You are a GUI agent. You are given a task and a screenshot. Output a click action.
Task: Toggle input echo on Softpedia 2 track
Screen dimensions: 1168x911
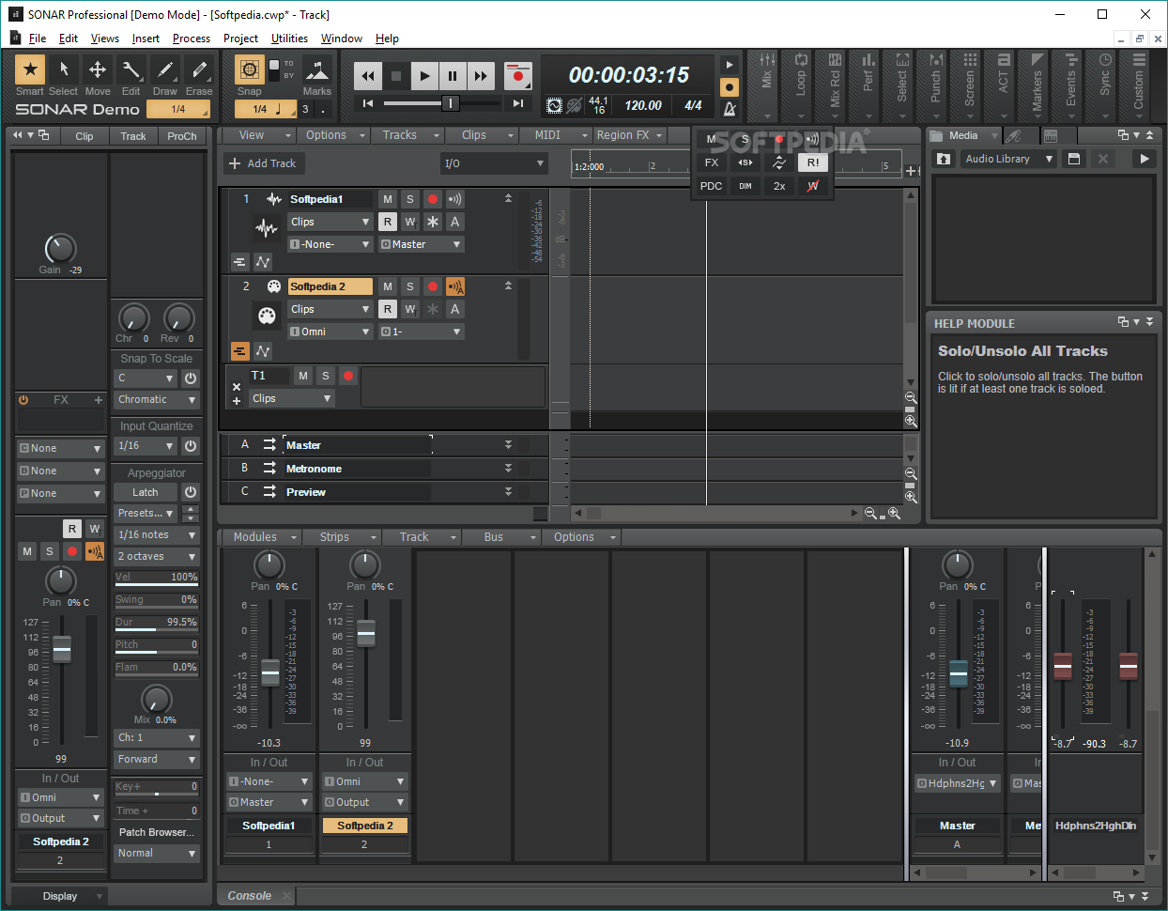(455, 286)
